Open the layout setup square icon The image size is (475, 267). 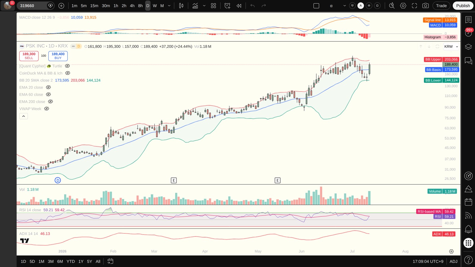[x=316, y=6]
